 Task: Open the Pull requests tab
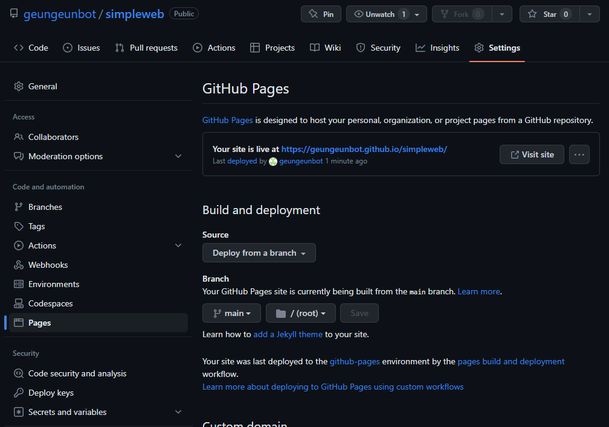[x=146, y=48]
